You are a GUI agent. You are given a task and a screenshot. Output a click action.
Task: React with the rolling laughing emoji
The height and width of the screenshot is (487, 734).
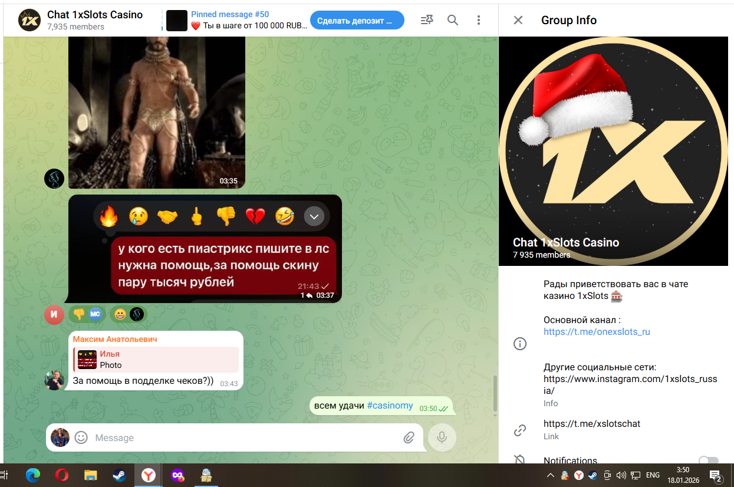pyautogui.click(x=285, y=217)
